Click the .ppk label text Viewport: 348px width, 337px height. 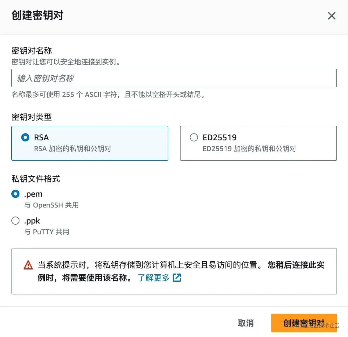[32, 221]
